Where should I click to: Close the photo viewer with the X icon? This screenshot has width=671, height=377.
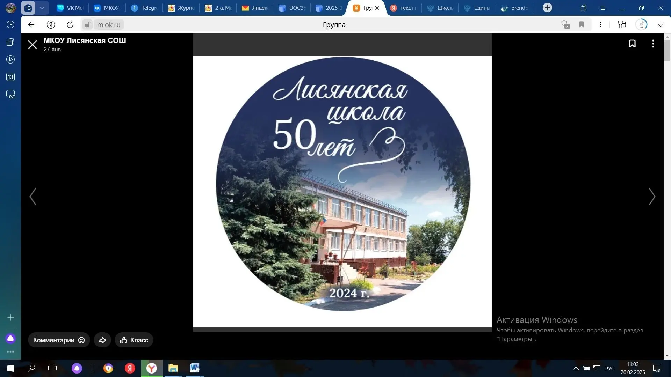pos(33,45)
